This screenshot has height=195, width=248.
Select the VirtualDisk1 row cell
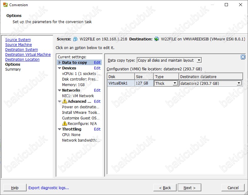(121, 83)
